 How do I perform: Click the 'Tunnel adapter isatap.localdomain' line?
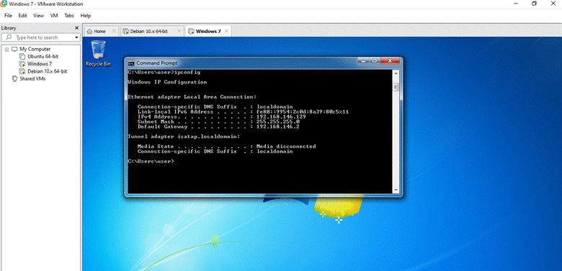pyautogui.click(x=184, y=137)
